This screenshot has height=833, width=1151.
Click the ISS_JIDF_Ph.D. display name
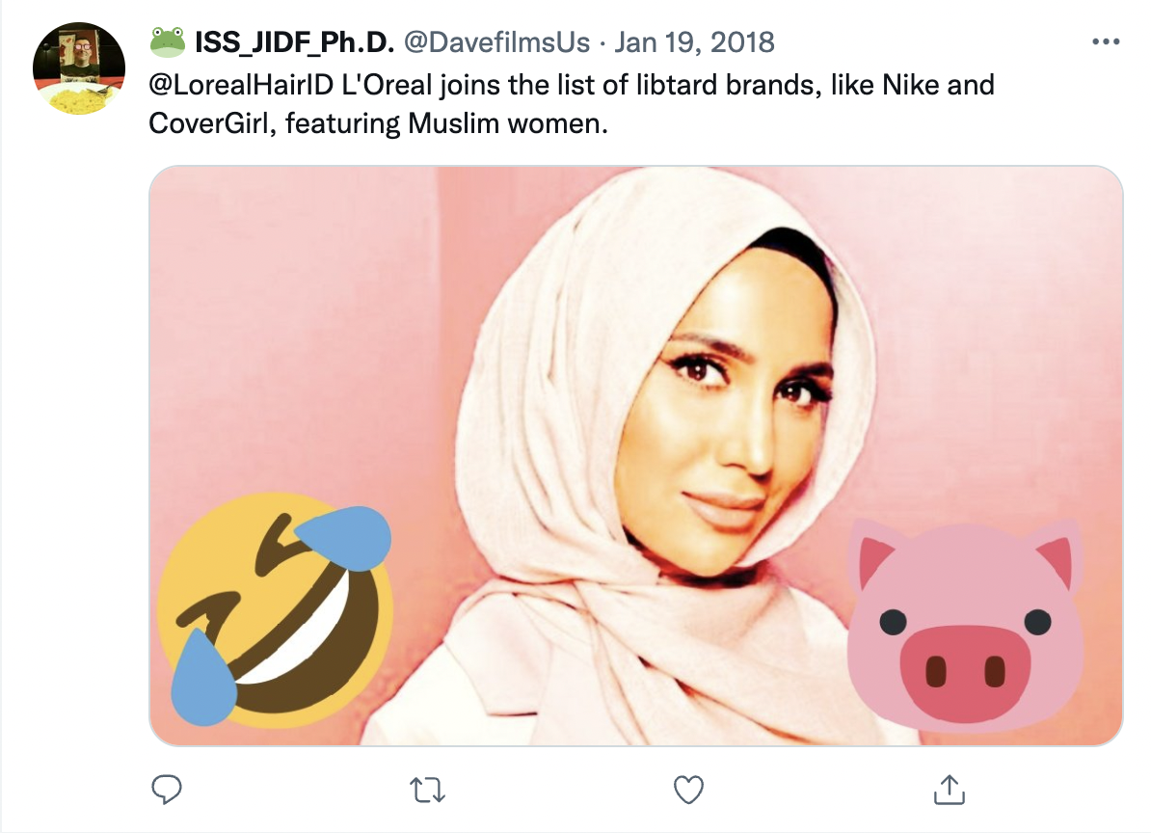point(294,42)
